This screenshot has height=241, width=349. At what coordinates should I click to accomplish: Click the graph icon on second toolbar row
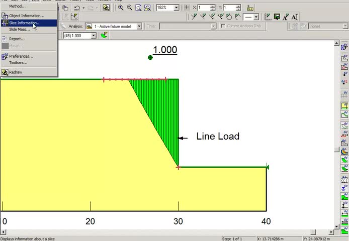point(74,17)
